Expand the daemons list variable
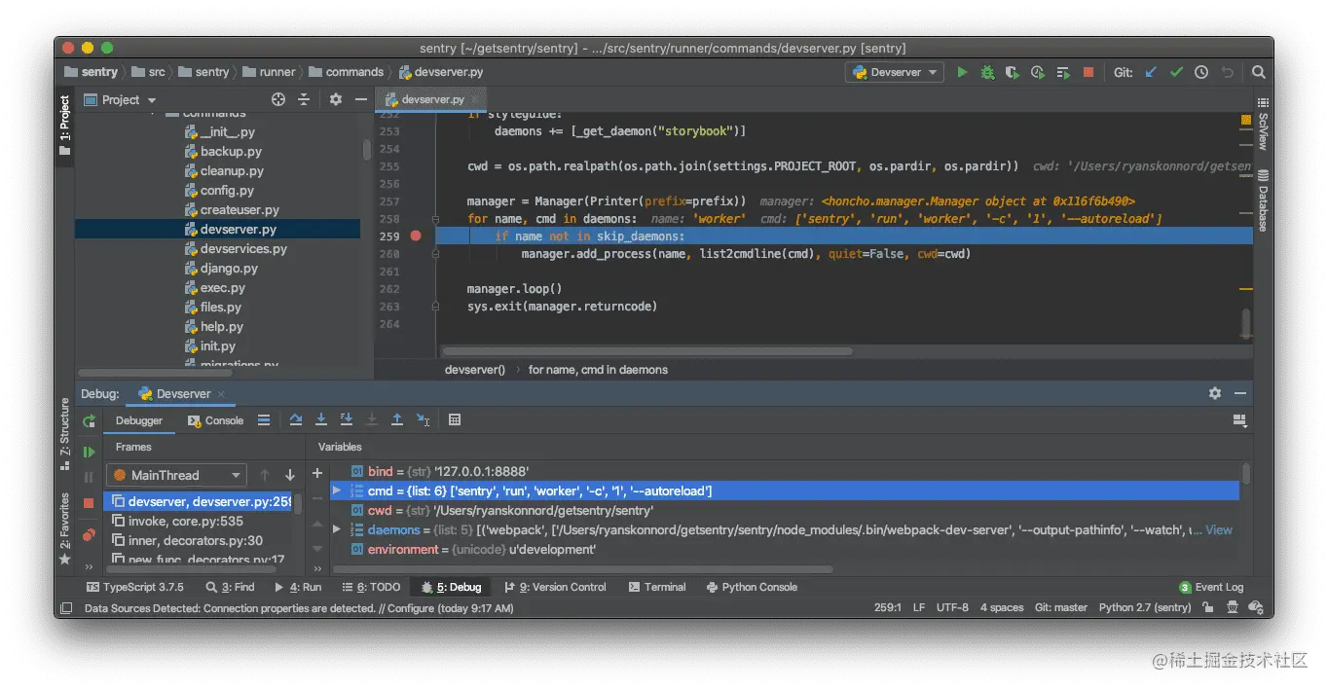Image resolution: width=1328 pixels, height=690 pixels. pos(337,530)
